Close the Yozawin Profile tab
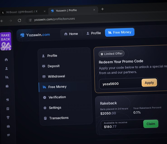167x144 pixels. (94, 10)
